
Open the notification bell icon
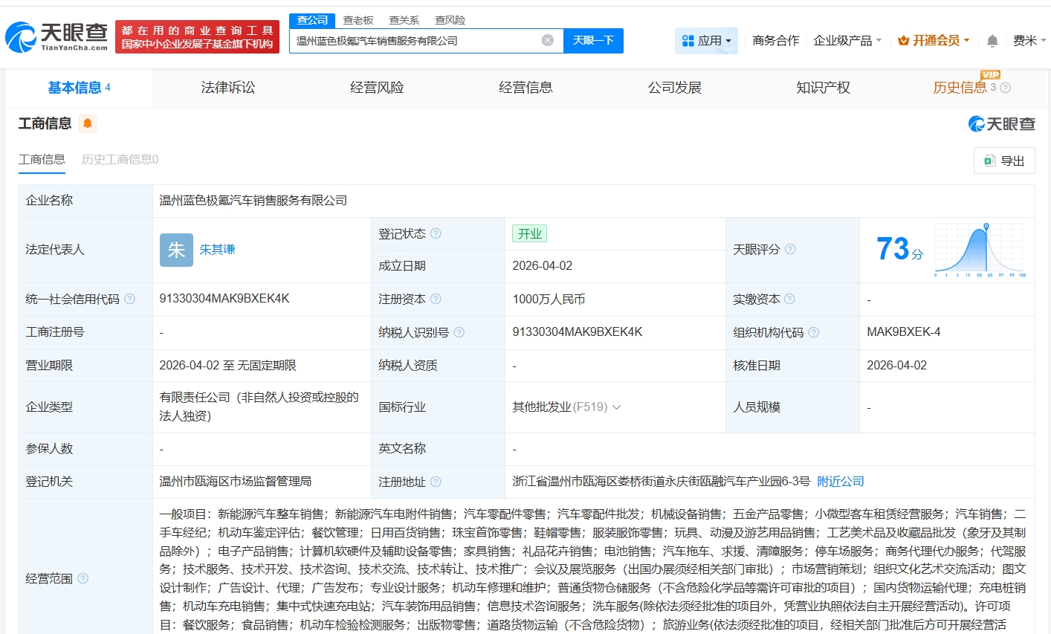[992, 41]
